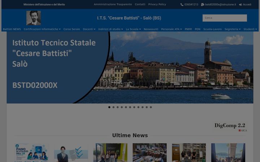Screen dimensions: 260x162
Task: Open the Contatti link
Action: (x=140, y=4)
